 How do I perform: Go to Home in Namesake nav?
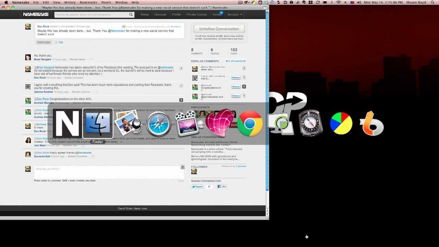[145, 15]
